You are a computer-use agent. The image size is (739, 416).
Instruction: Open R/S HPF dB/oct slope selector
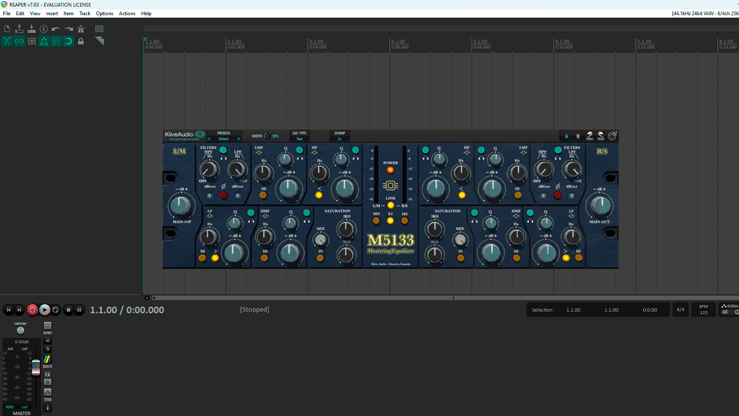[x=544, y=196]
